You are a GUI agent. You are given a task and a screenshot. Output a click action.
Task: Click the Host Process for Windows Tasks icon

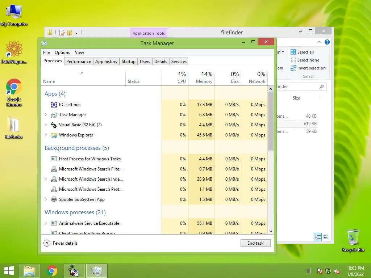click(x=54, y=159)
